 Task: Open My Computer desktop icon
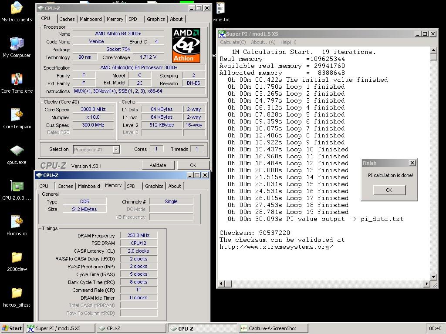click(17, 47)
